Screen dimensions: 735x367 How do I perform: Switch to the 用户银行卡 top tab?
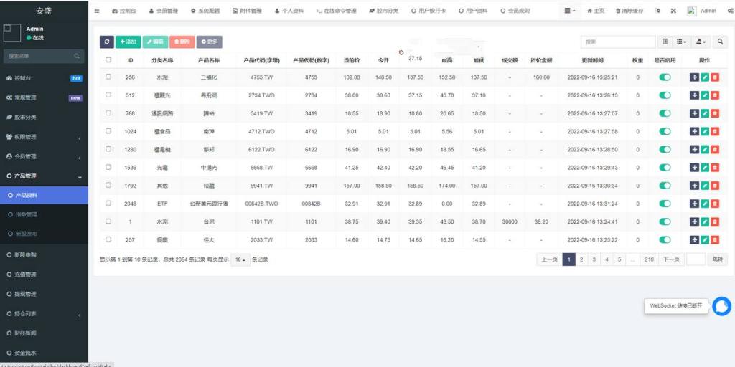[x=429, y=11]
